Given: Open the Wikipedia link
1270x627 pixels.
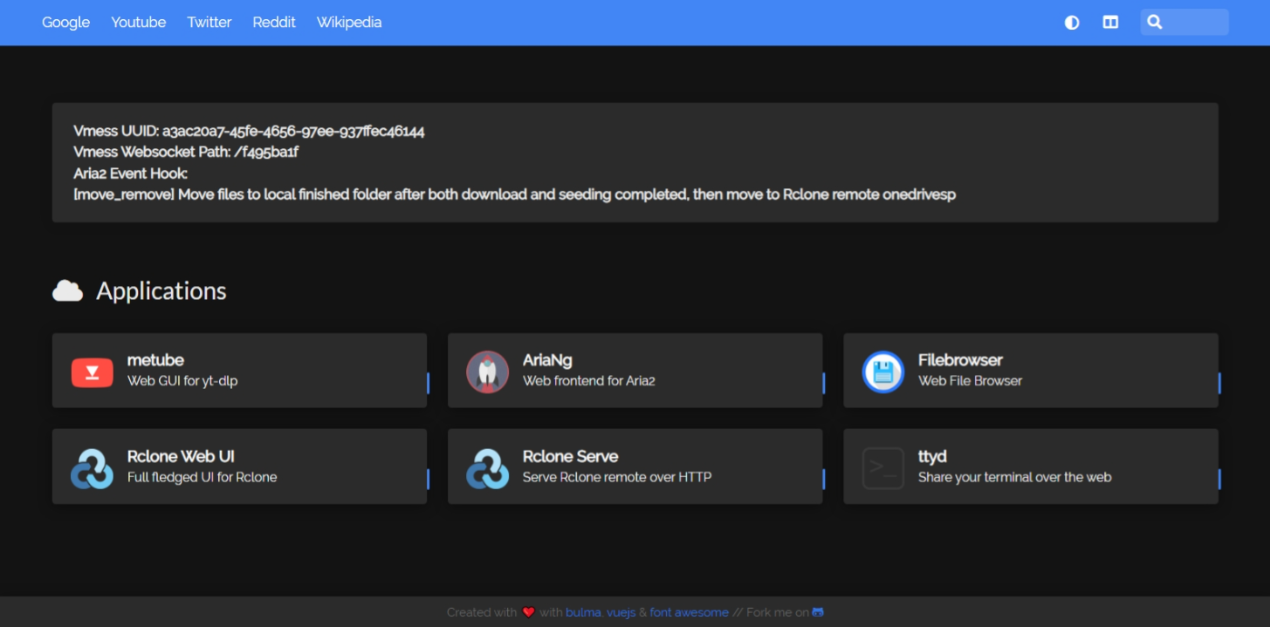Looking at the screenshot, I should pos(349,23).
